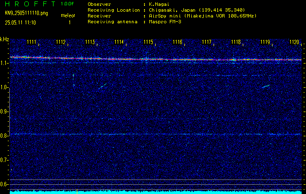Click the version number 1.00f
Image resolution: width=306 pixels, height=194 pixels.
(67, 4)
